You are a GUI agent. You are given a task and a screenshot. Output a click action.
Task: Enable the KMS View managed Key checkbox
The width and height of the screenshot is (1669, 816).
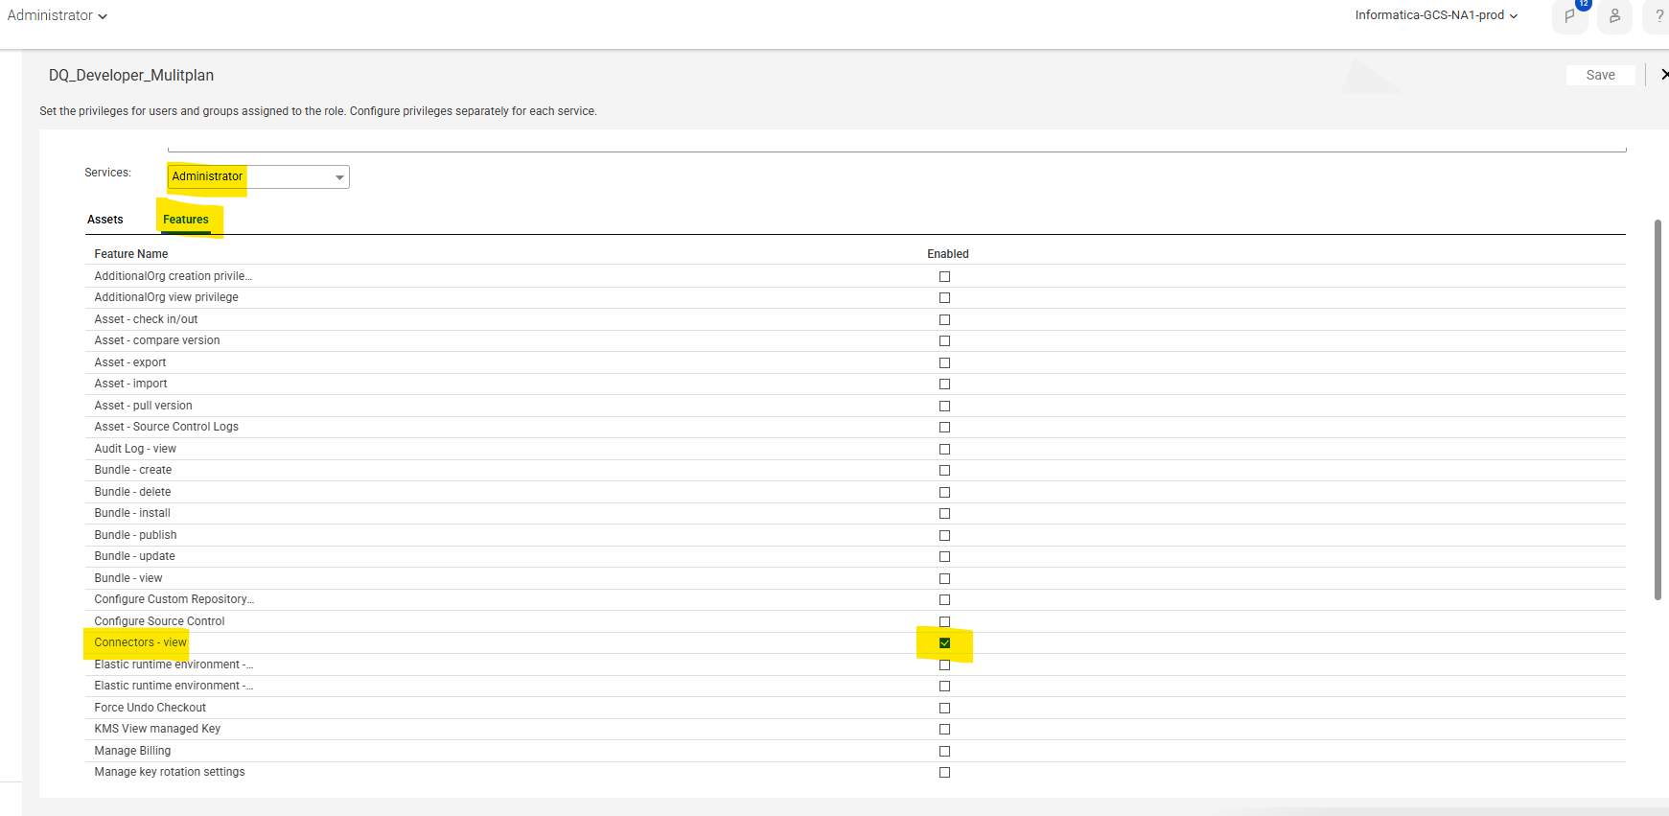tap(944, 729)
